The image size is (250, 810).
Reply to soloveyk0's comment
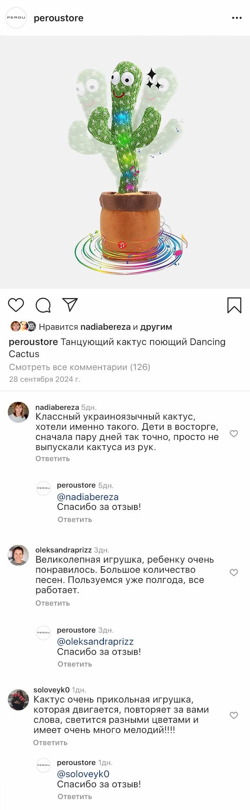tap(50, 742)
